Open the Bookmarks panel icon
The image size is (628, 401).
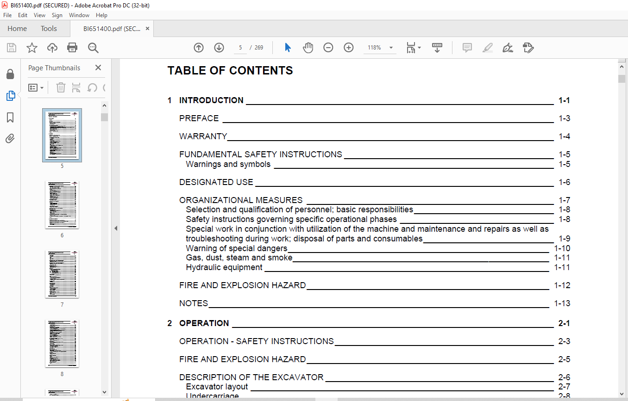tap(10, 117)
